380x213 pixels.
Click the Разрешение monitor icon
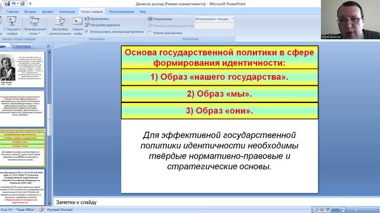[x=150, y=19]
